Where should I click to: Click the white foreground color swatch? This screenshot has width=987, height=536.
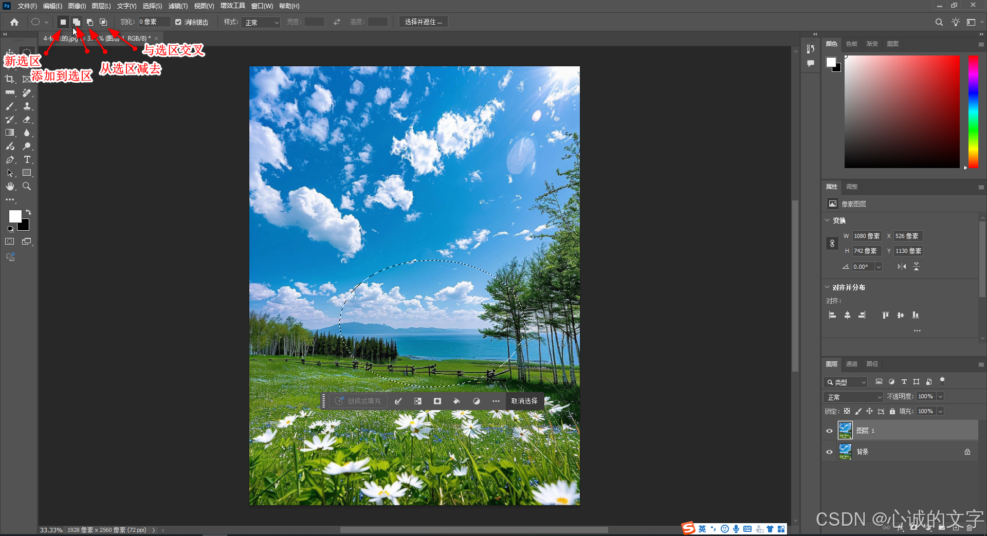coord(15,216)
